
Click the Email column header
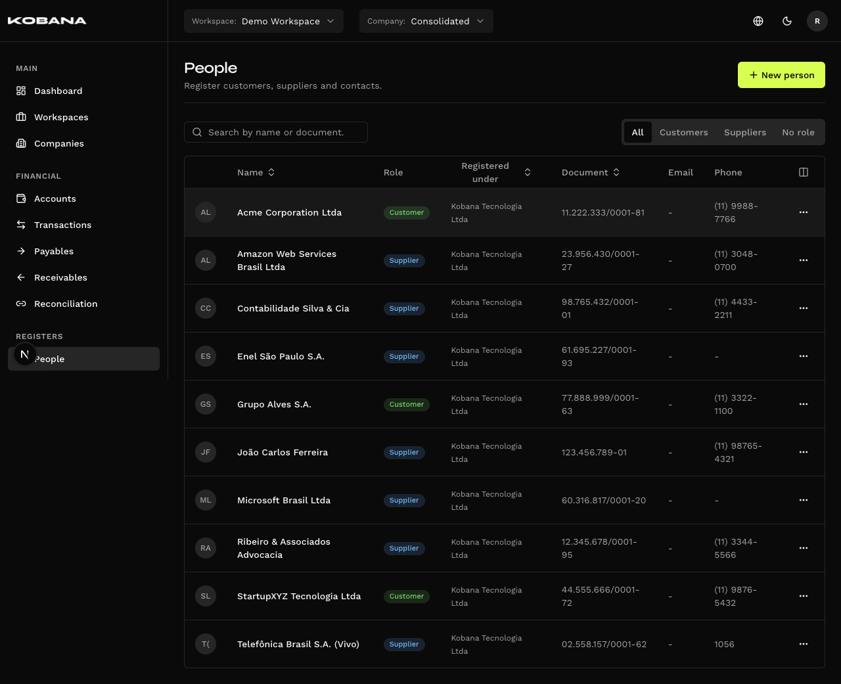click(681, 172)
